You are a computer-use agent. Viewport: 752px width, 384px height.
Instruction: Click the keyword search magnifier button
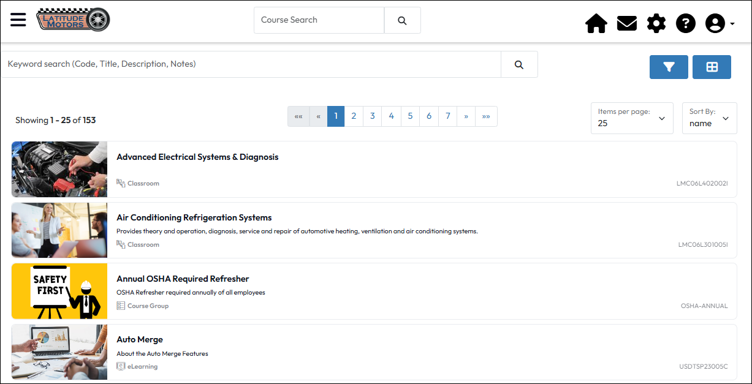click(519, 64)
